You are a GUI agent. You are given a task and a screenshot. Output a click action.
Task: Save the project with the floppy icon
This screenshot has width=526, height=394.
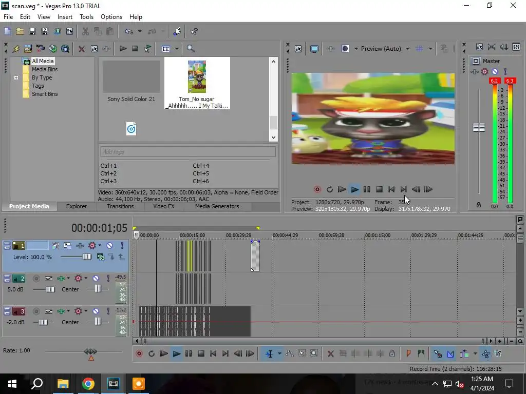coord(32,31)
